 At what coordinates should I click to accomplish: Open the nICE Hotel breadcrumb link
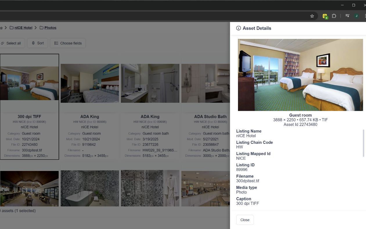[x=23, y=28]
